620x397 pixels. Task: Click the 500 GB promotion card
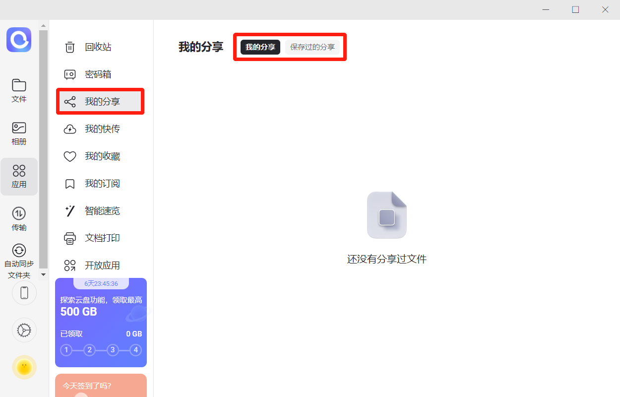coord(101,323)
